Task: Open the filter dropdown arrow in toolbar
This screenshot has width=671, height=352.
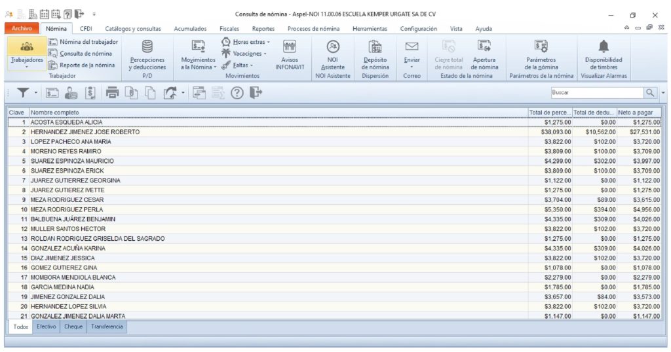Action: coord(36,93)
